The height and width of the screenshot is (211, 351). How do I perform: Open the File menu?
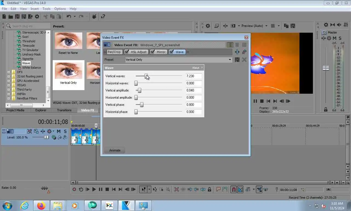4,9
